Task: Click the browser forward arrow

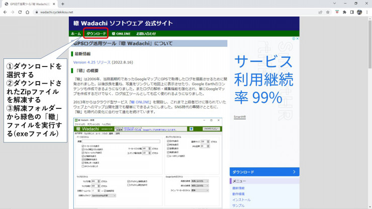Action: click(x=13, y=12)
